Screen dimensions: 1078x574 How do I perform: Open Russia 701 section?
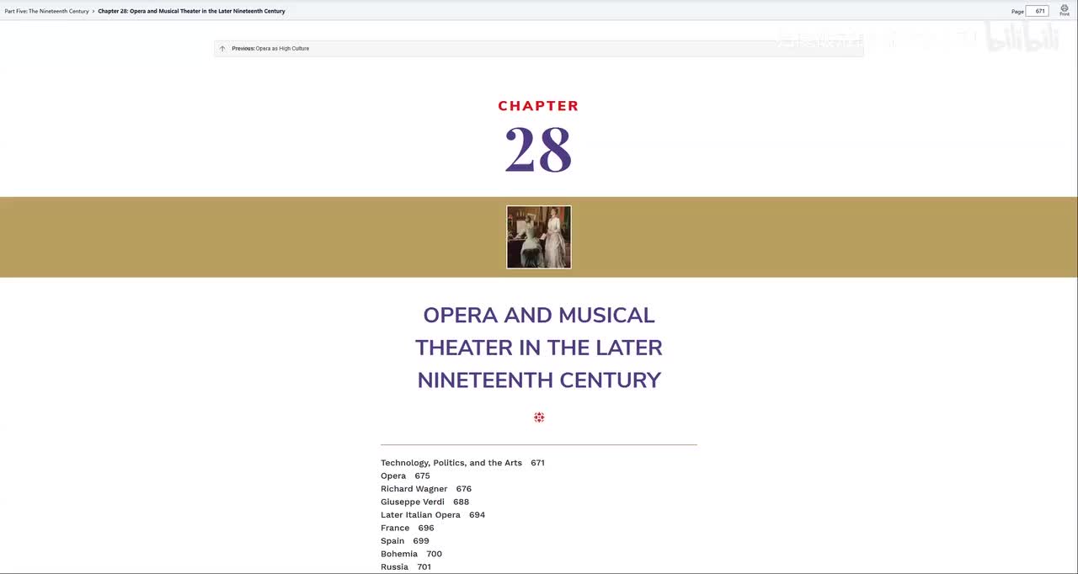pyautogui.click(x=406, y=567)
